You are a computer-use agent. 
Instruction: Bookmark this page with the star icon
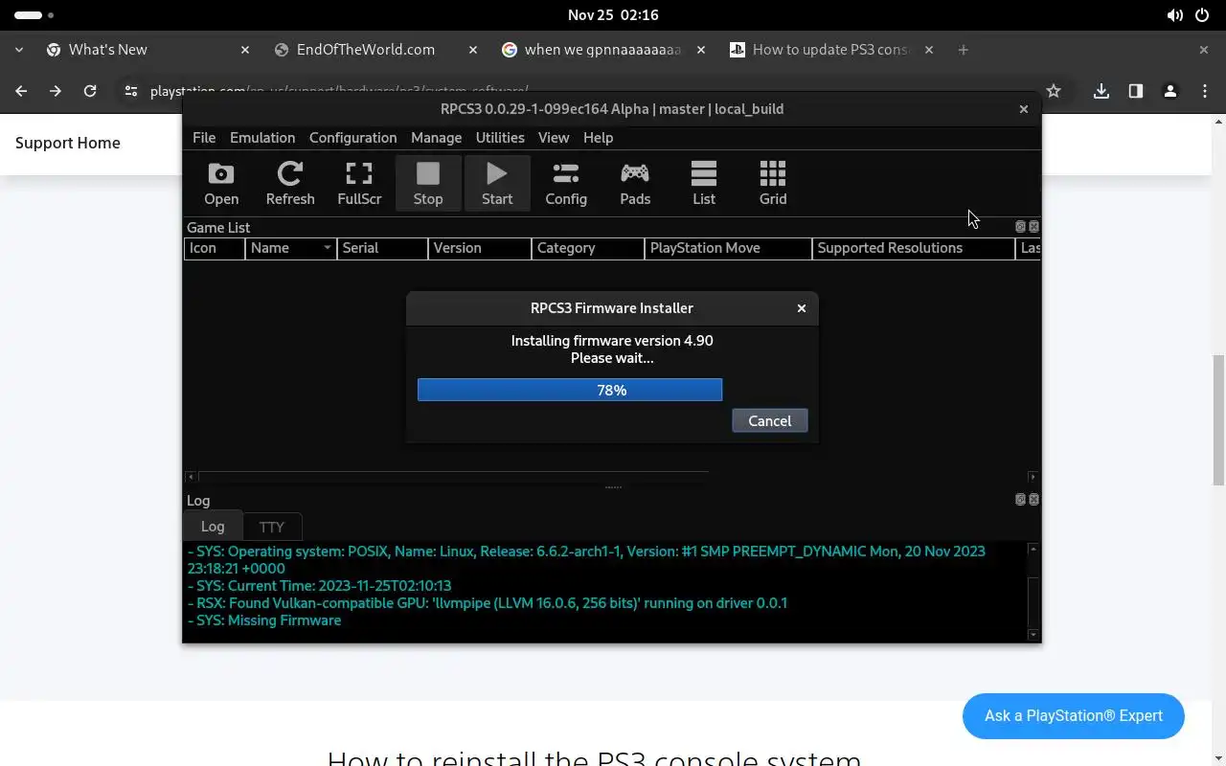[x=1054, y=91]
